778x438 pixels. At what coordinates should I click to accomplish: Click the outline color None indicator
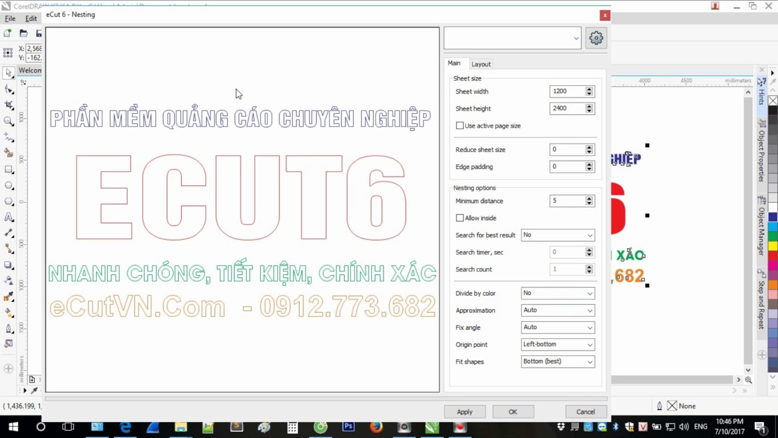681,406
